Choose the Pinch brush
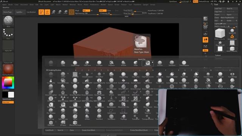 click(63, 111)
